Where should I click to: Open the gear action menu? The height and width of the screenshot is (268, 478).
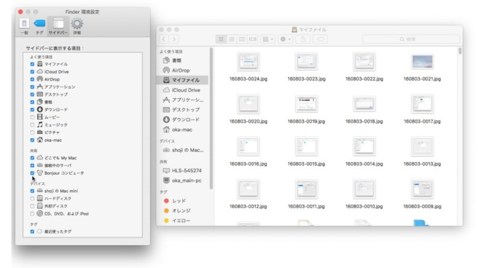(x=286, y=39)
